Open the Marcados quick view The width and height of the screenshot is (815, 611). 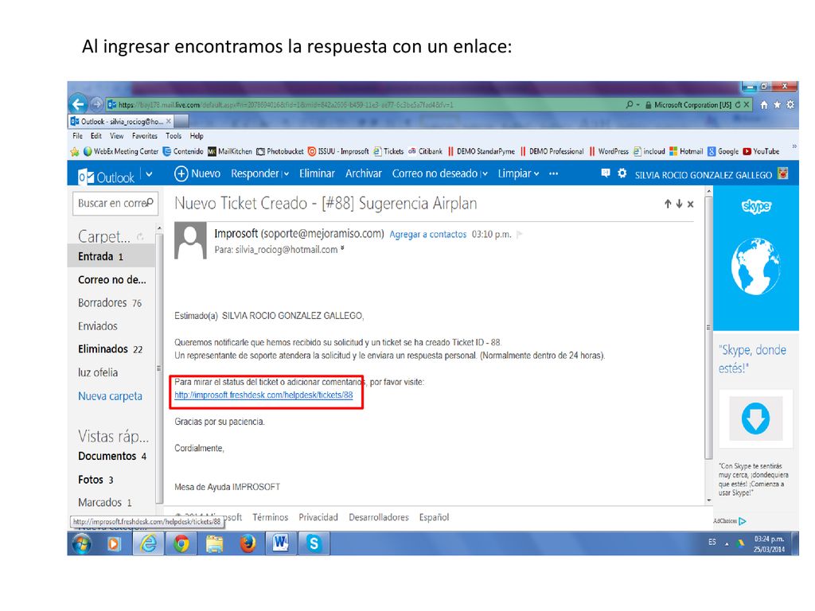(x=105, y=503)
